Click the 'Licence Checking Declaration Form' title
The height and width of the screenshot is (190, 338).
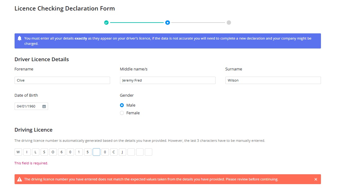point(65,9)
